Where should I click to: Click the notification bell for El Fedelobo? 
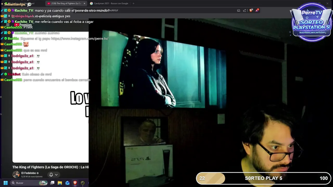51,175
